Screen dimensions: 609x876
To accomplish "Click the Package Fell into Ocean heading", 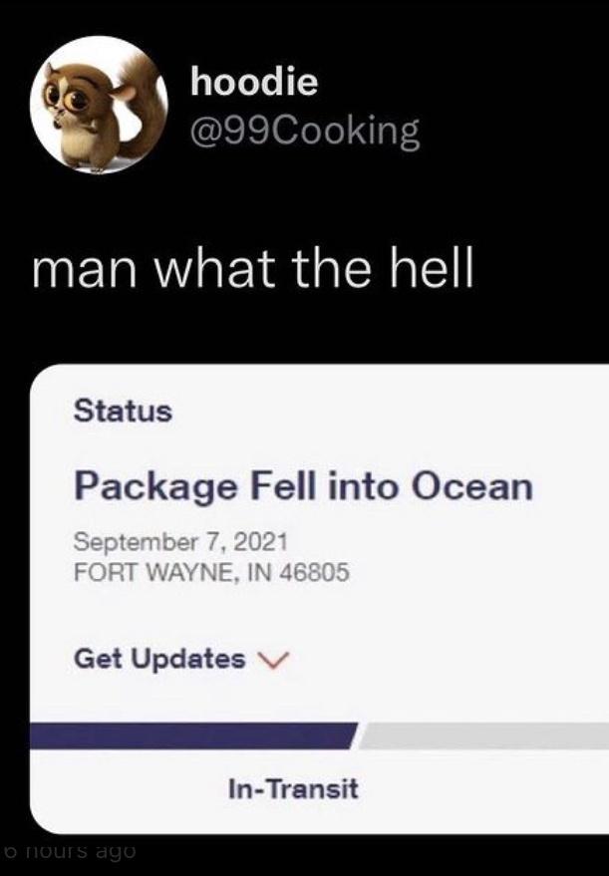I will 303,486.
